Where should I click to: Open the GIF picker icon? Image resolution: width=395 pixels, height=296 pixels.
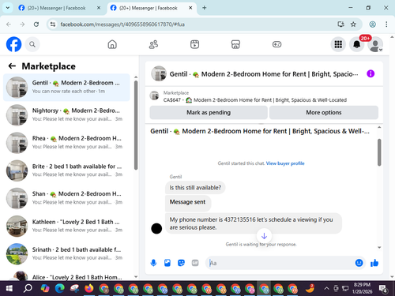coord(195,263)
